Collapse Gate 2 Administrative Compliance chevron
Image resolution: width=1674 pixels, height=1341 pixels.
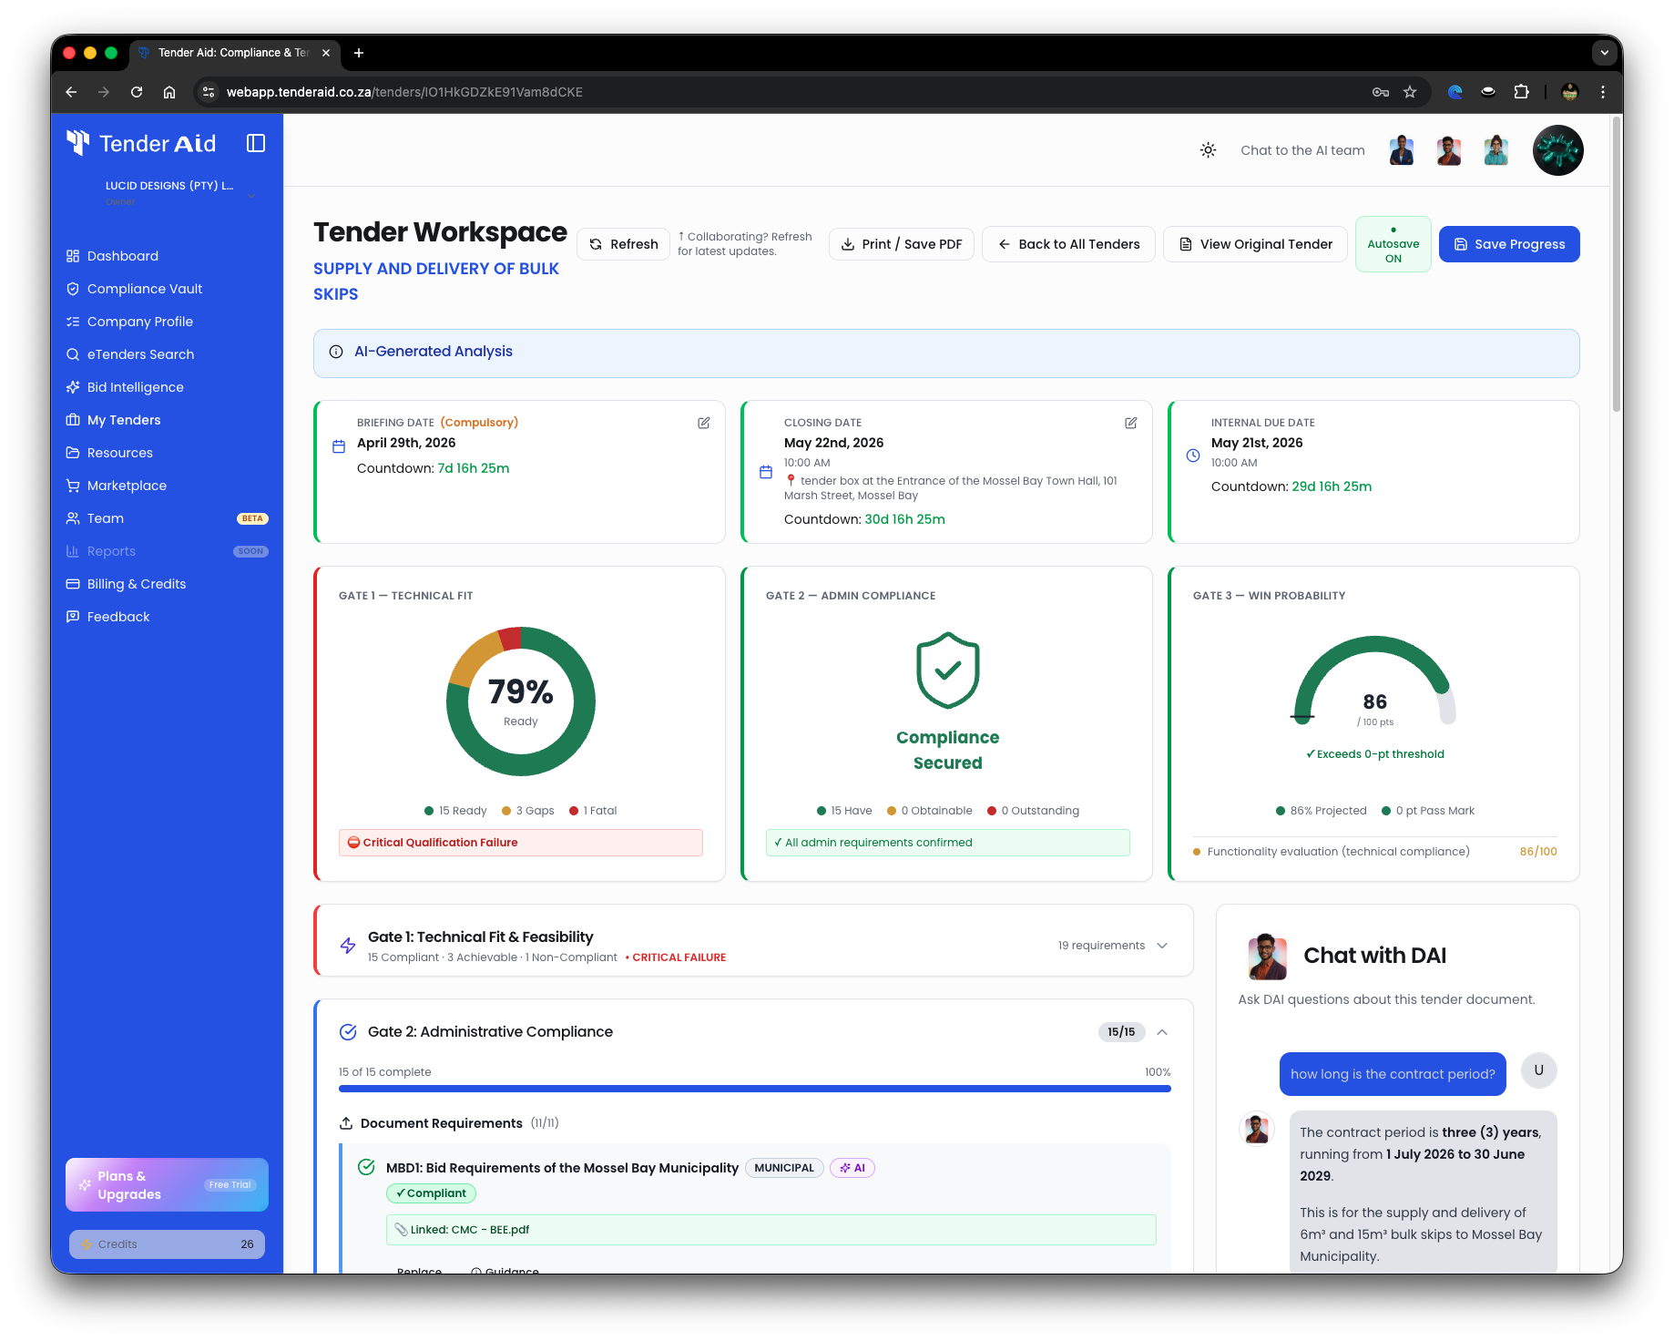click(1162, 1032)
